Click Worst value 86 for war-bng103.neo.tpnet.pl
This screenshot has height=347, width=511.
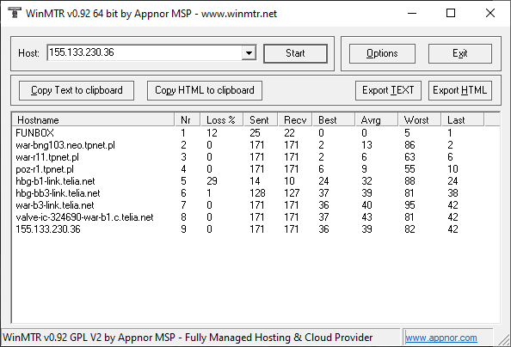pos(409,145)
